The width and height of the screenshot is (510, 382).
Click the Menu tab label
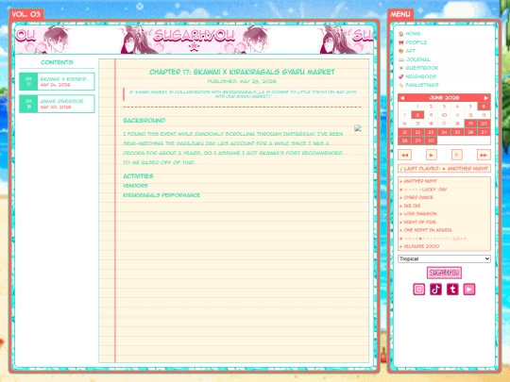(x=400, y=14)
